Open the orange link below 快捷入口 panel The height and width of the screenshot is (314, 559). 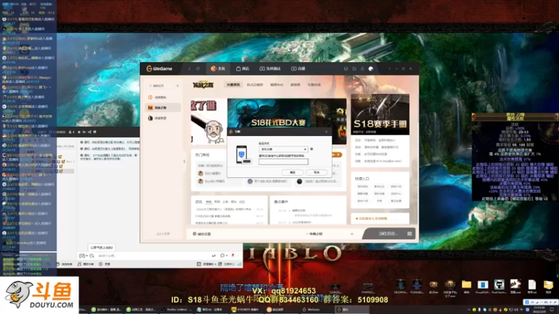372,218
